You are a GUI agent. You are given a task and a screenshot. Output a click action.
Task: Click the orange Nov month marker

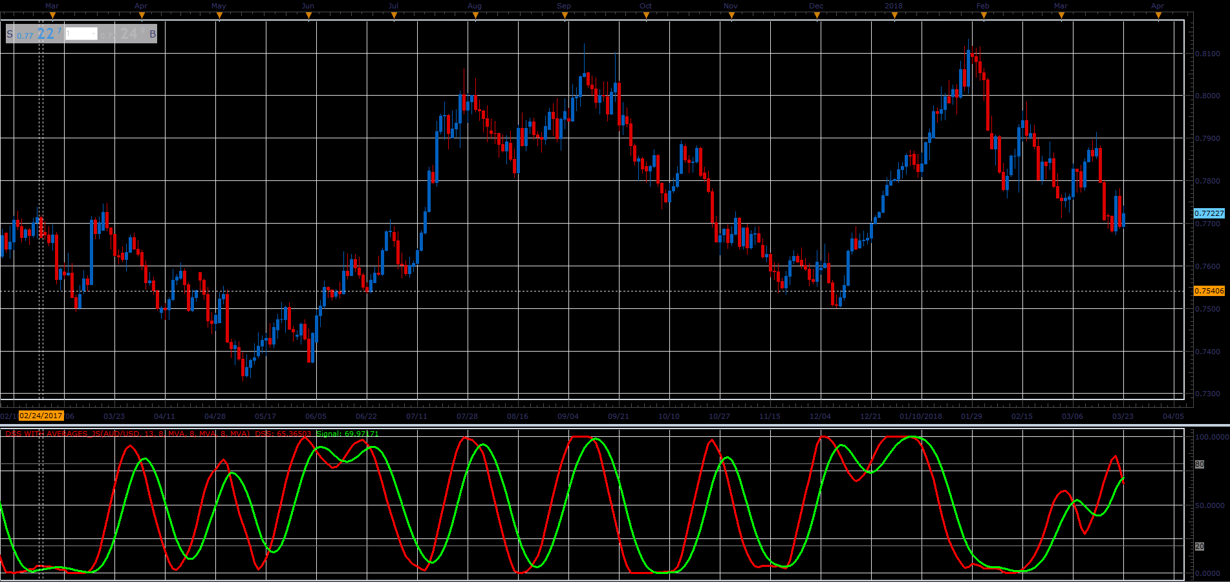[x=731, y=15]
